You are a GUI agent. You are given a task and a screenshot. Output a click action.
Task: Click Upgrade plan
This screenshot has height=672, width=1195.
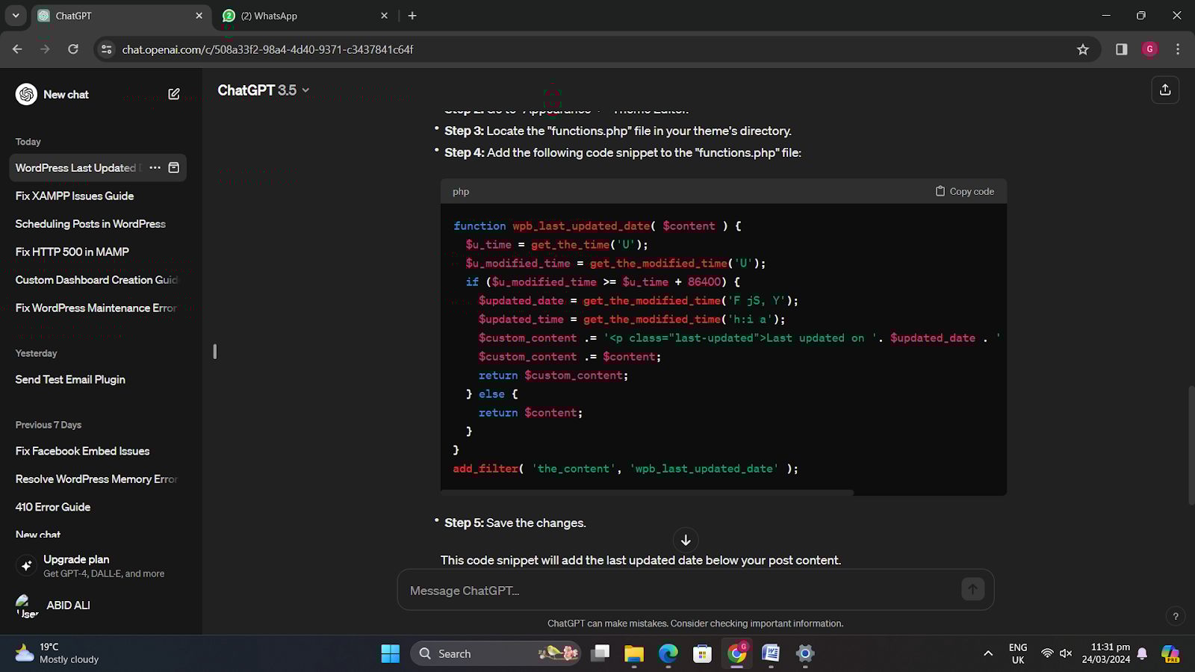(x=76, y=559)
